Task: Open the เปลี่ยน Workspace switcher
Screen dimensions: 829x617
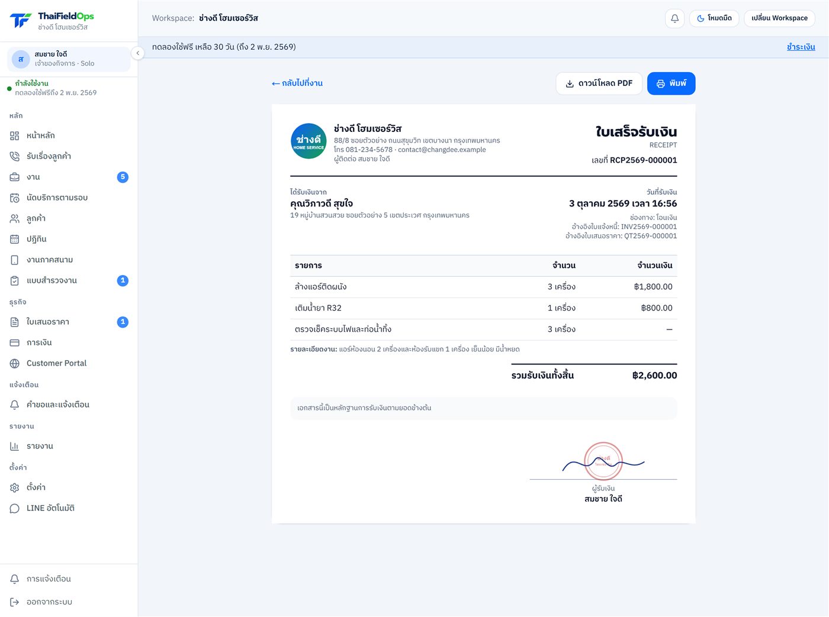Action: [x=779, y=18]
